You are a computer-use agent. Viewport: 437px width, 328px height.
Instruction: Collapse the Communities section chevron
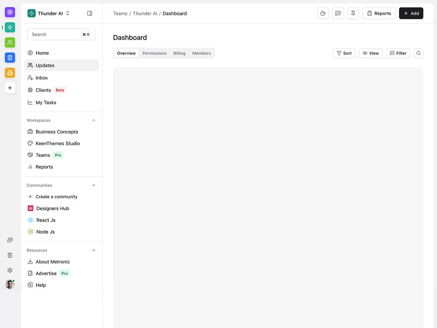coord(94,186)
